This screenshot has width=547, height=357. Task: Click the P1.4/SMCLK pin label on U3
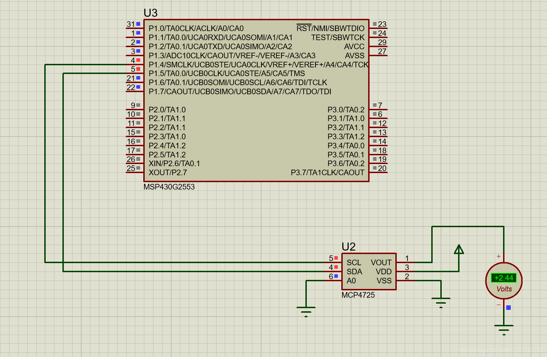coord(258,65)
